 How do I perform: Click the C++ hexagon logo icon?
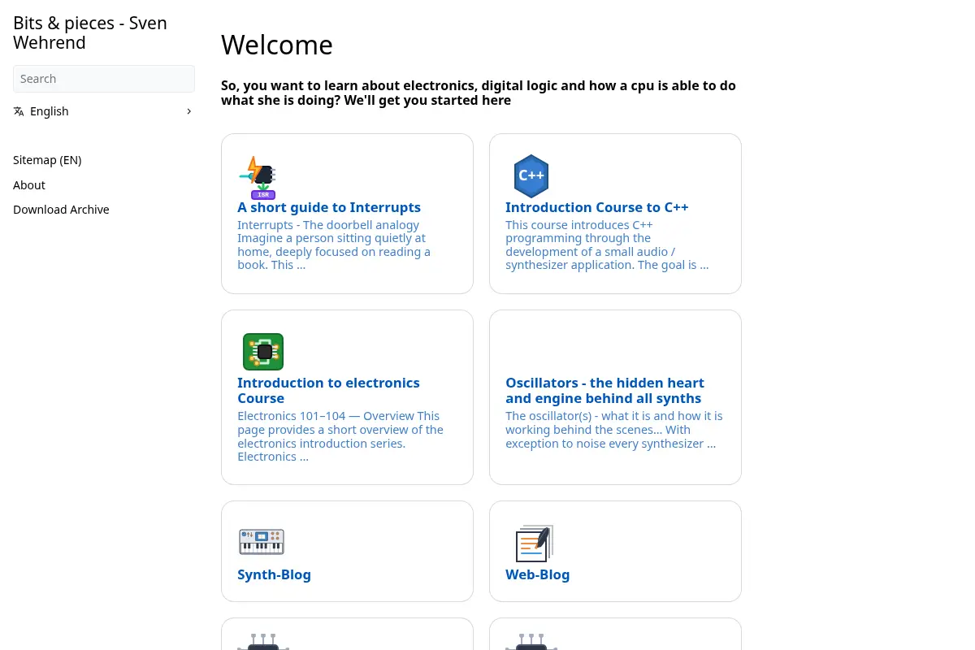(531, 175)
